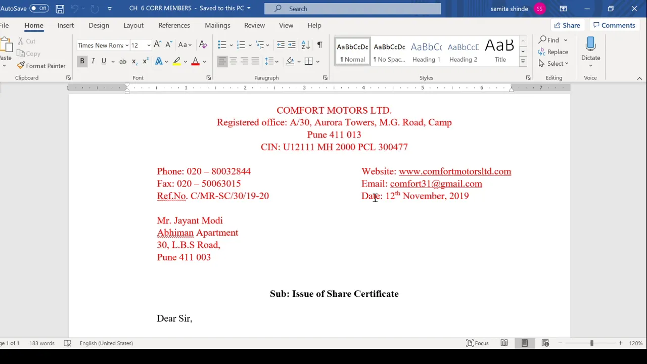Open the Design tab
This screenshot has width=647, height=364.
tap(99, 25)
